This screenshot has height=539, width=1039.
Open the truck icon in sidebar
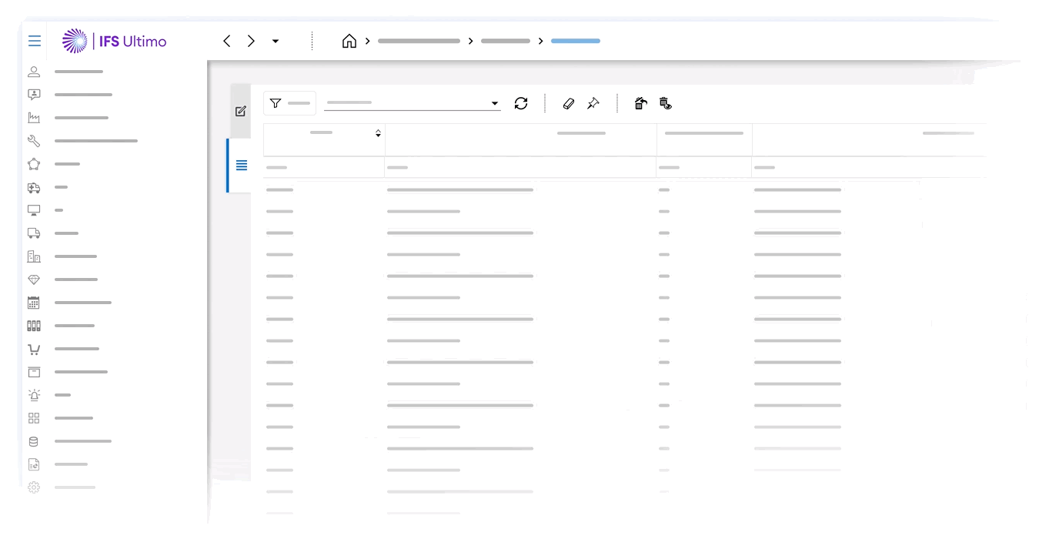34,233
